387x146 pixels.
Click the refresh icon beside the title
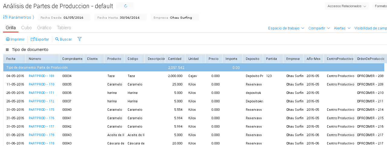click(x=126, y=6)
